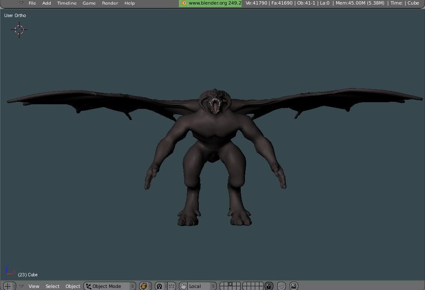Open the Timeline menu
This screenshot has width=425, height=290.
point(66,3)
